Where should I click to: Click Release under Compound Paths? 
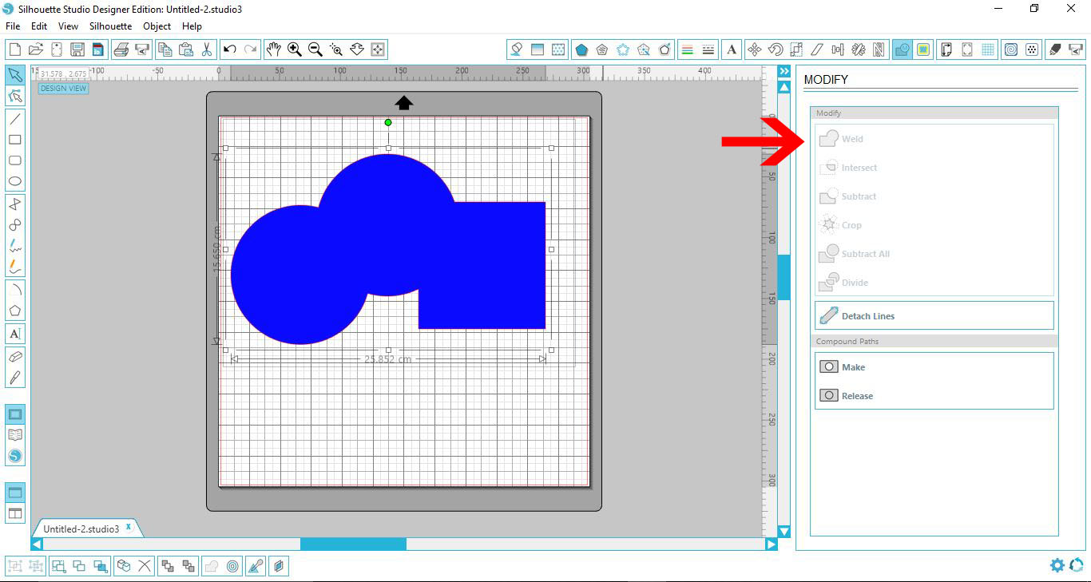point(855,395)
